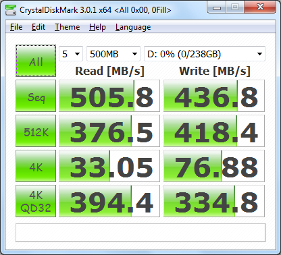The width and height of the screenshot is (281, 255).
Task: Start the 512K benchmark test
Action: [36, 131]
